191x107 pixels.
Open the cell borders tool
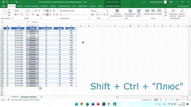[x=27, y=15]
